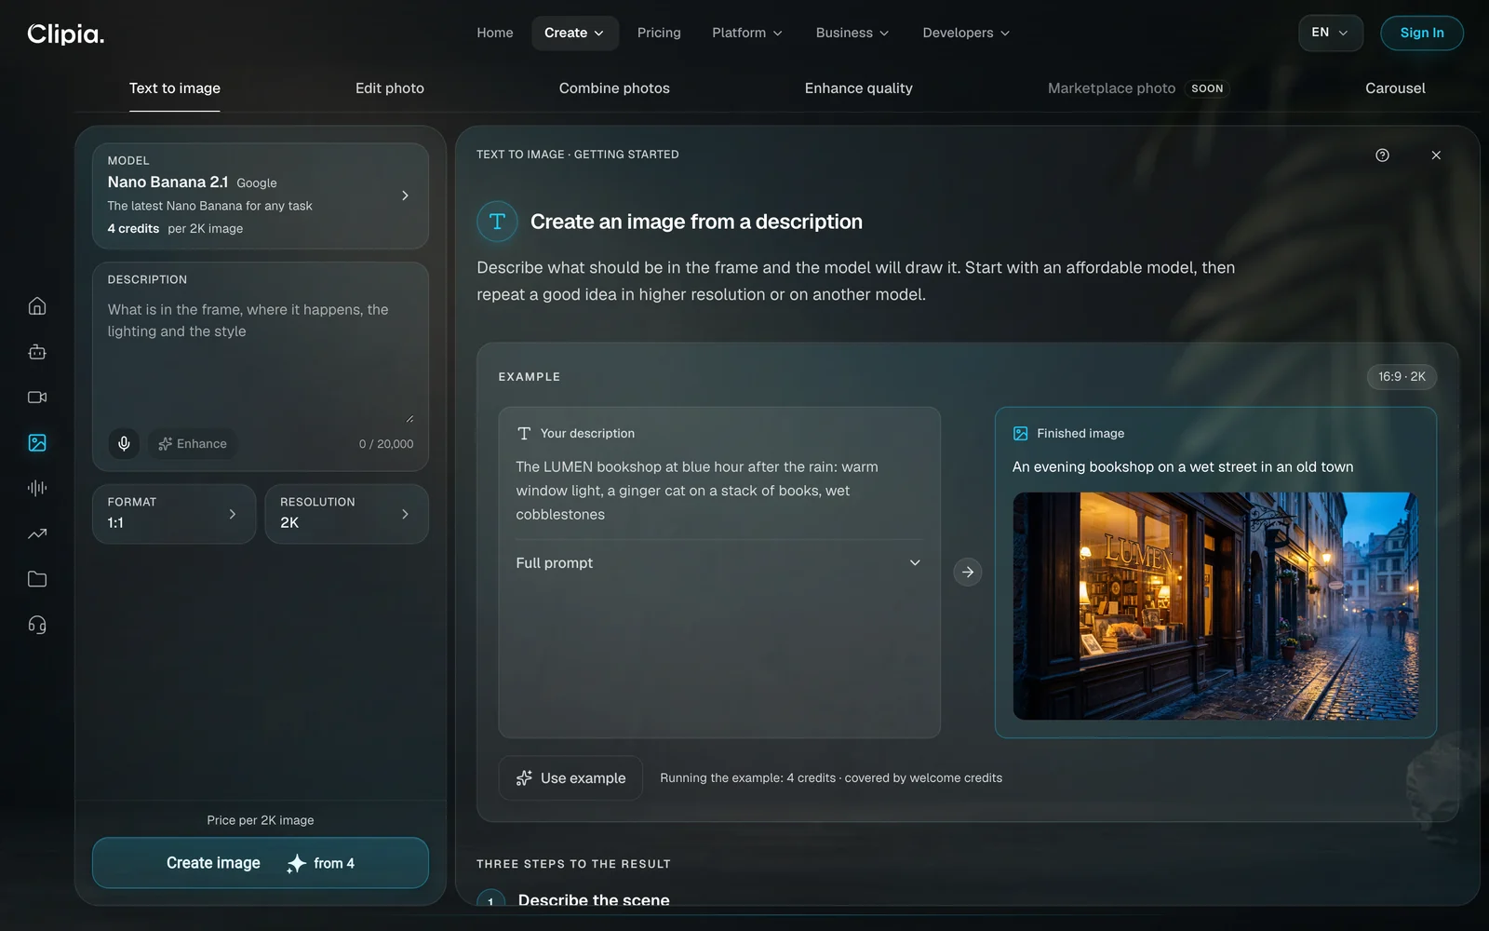Open the home icon in left sidebar
This screenshot has height=931, width=1489.
37,306
